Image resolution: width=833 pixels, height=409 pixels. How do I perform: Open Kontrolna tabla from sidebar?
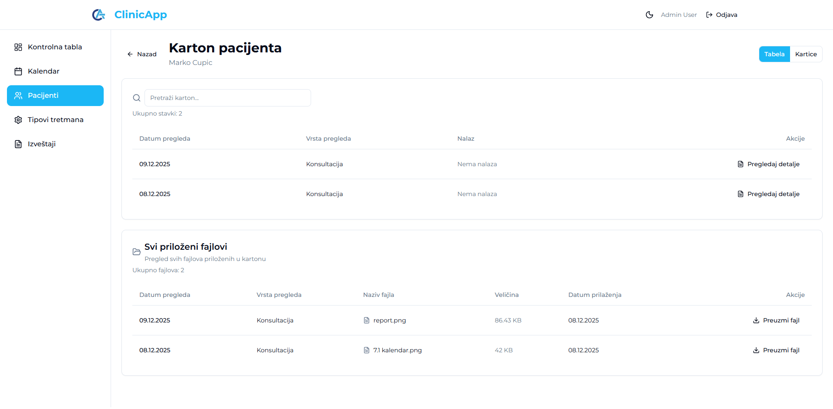[55, 47]
